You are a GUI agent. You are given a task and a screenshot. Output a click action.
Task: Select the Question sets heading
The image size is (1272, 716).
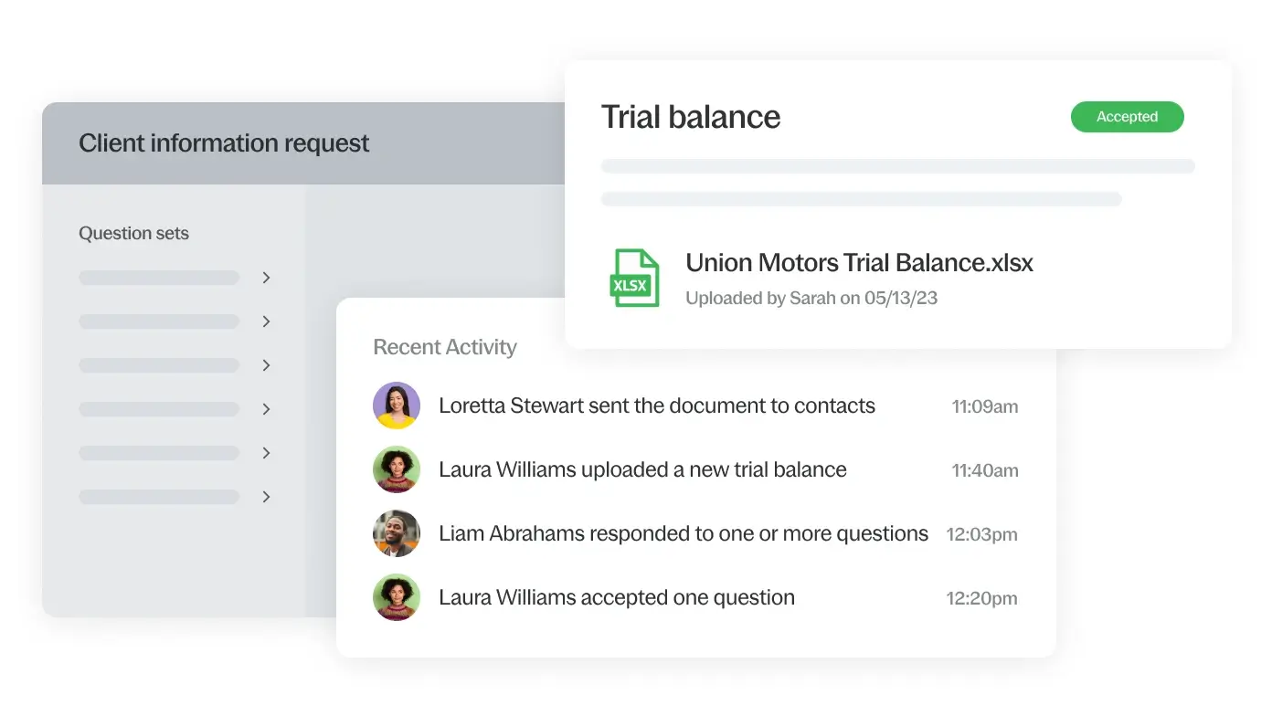[133, 234]
